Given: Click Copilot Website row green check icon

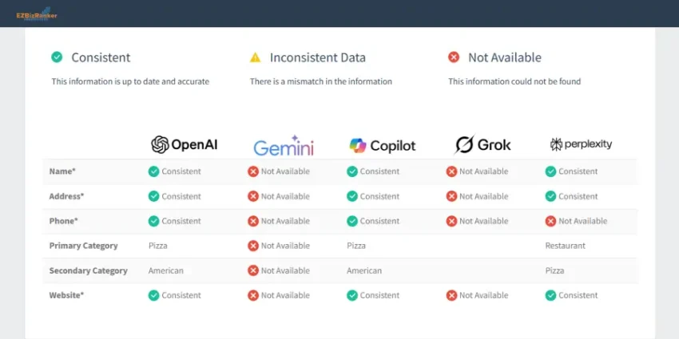Looking at the screenshot, I should point(352,295).
